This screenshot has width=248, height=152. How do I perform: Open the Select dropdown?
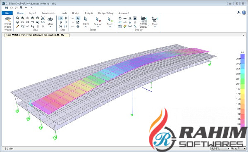pos(86,22)
